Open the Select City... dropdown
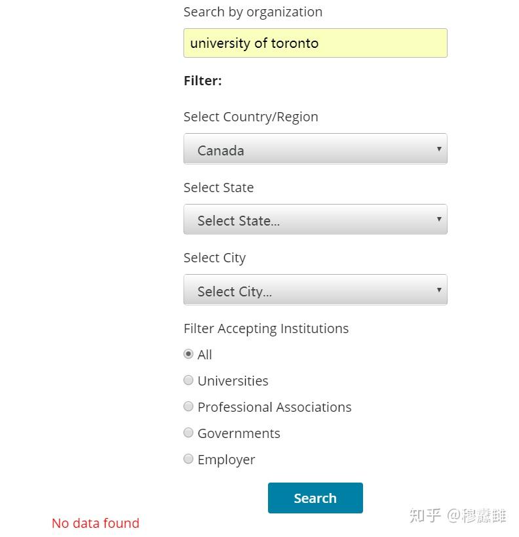 point(315,290)
